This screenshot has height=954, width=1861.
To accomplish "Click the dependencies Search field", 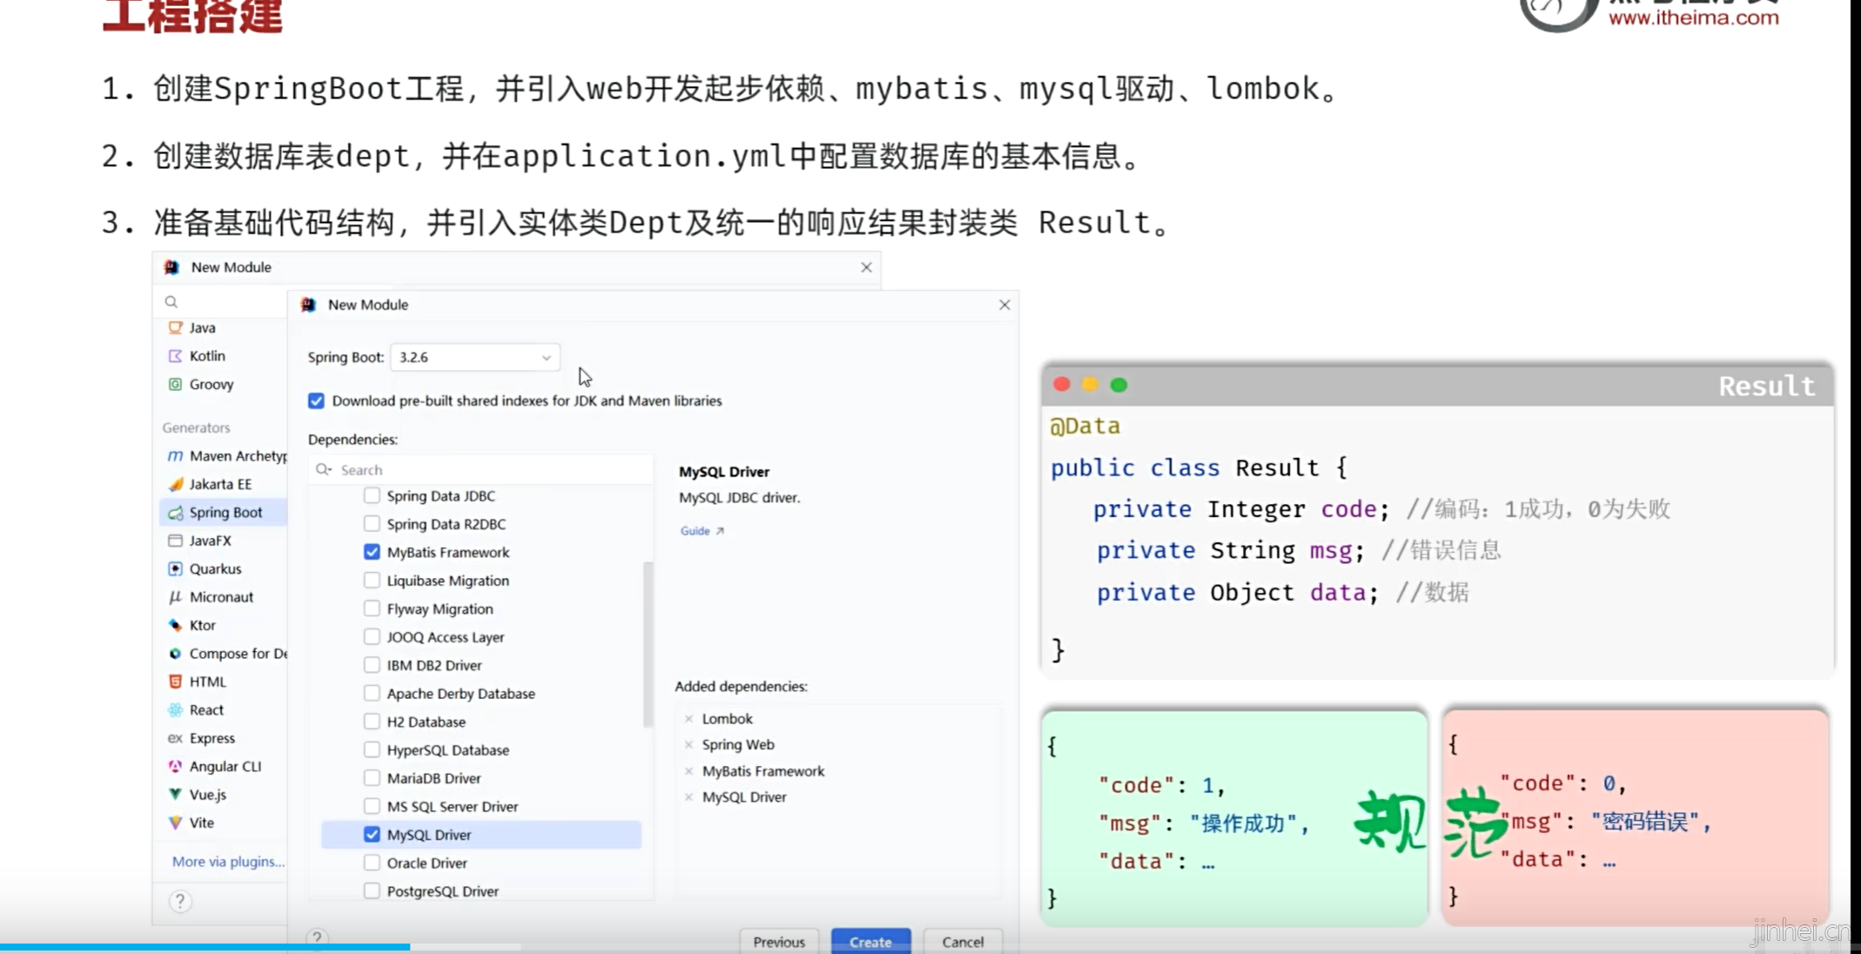I will point(481,469).
